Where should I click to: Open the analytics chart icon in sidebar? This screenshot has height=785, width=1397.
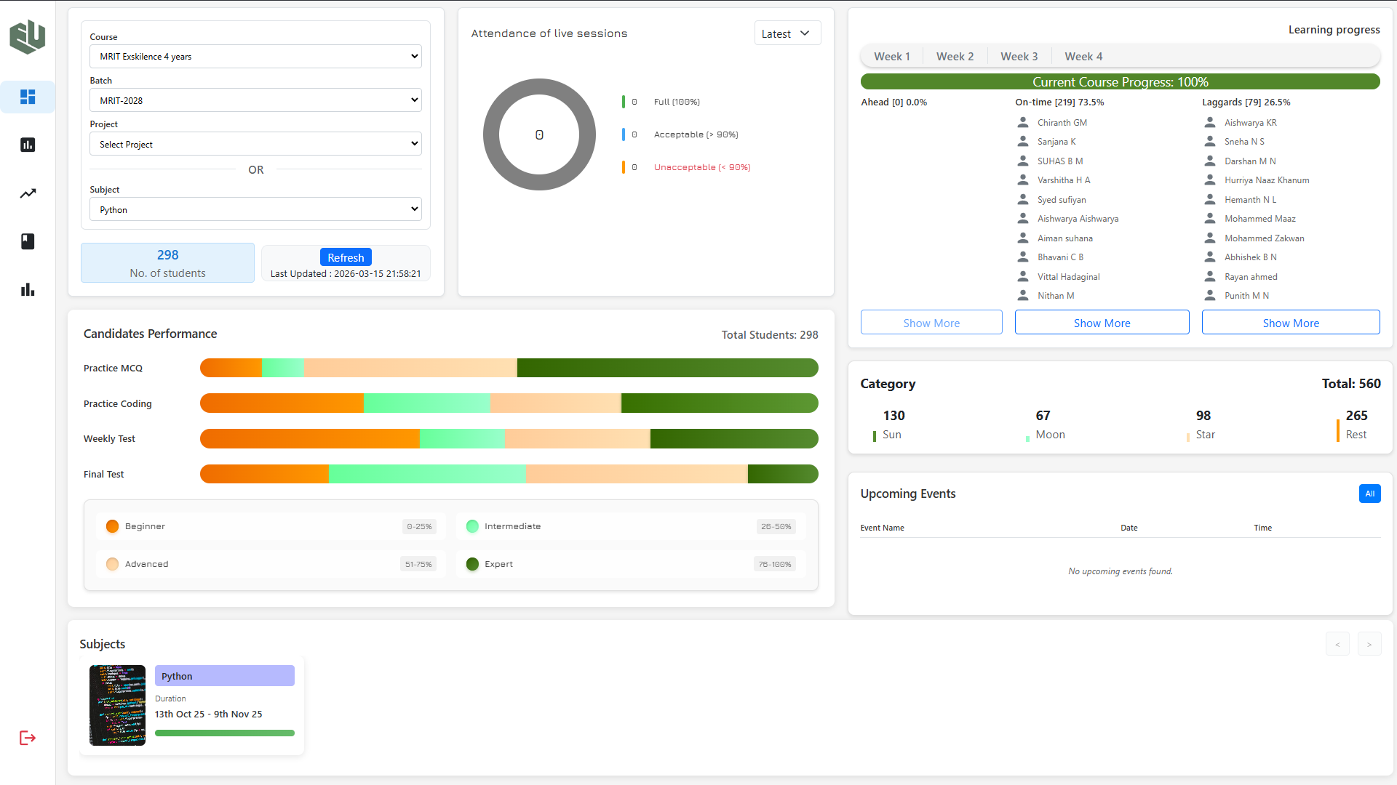click(x=28, y=145)
